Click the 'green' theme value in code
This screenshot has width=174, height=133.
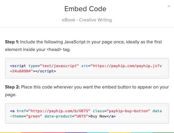[34, 116]
